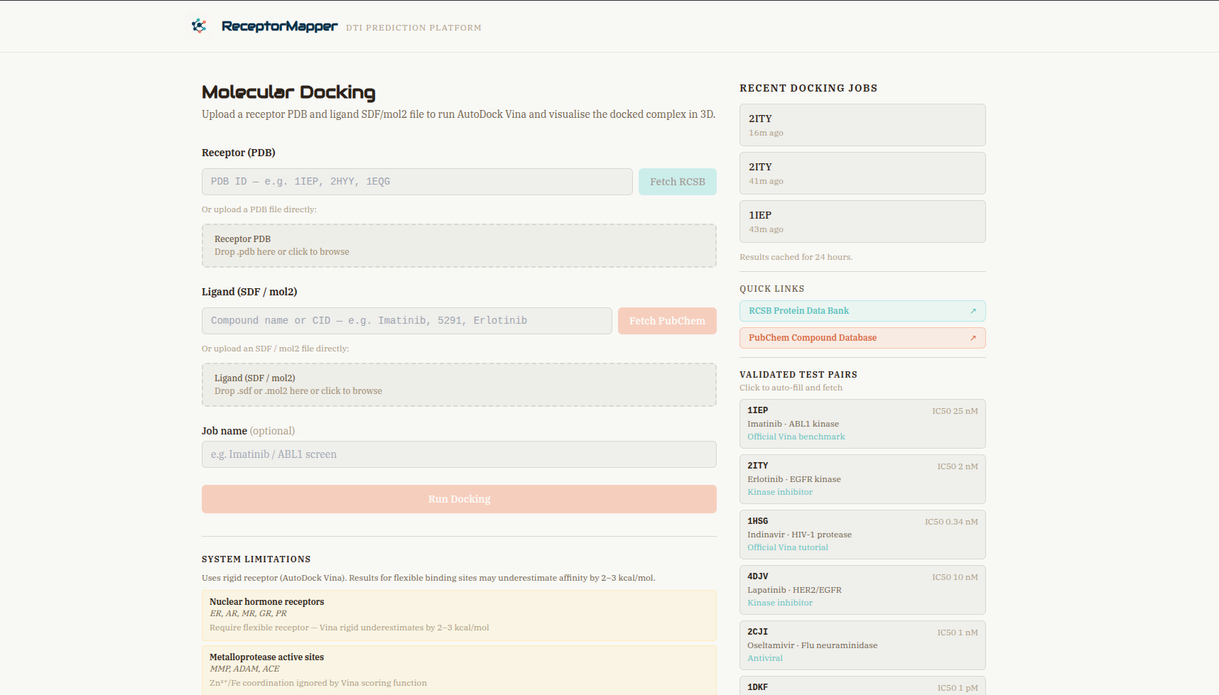Click the 'VALIDATED TEST PAIRS' heading
This screenshot has width=1219, height=695.
798,375
